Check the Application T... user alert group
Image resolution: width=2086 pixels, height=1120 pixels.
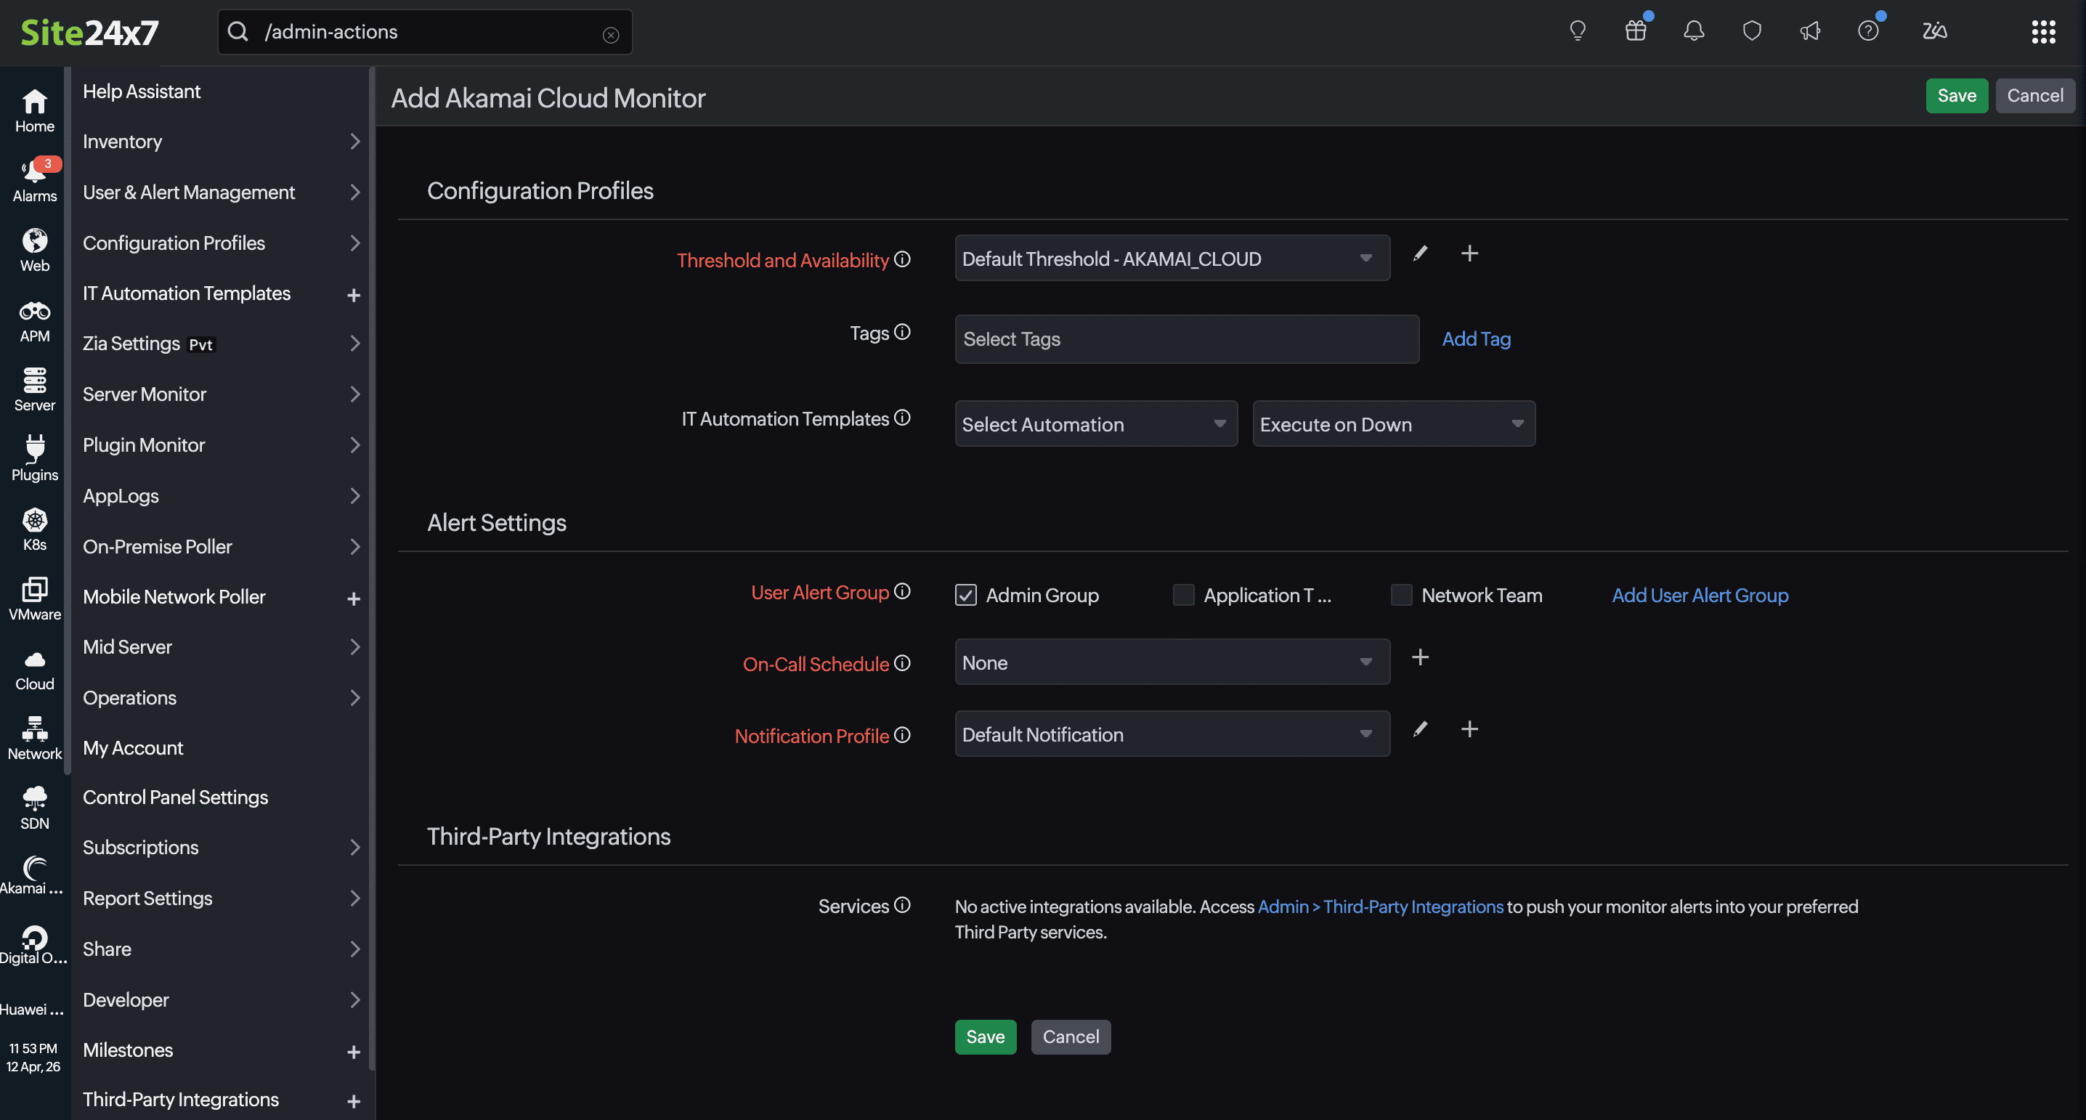1183,594
